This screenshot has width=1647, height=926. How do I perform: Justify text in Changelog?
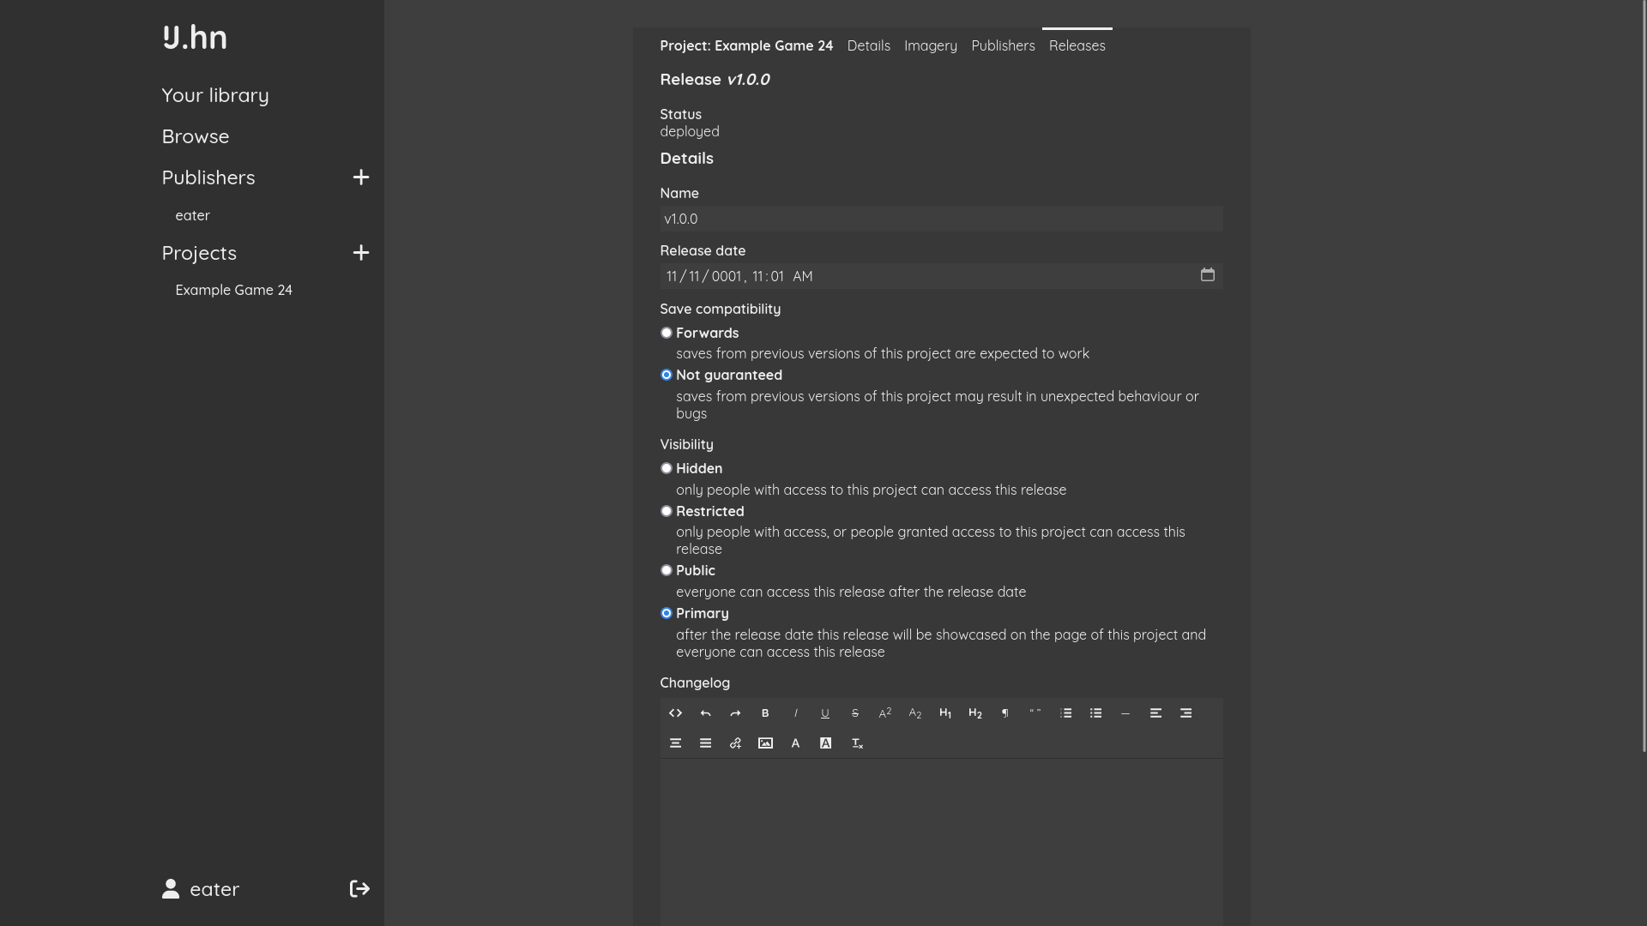coord(705,743)
